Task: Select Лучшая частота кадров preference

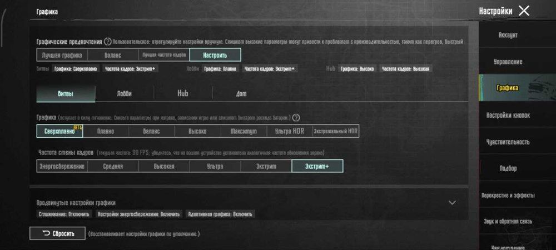Action: point(164,55)
